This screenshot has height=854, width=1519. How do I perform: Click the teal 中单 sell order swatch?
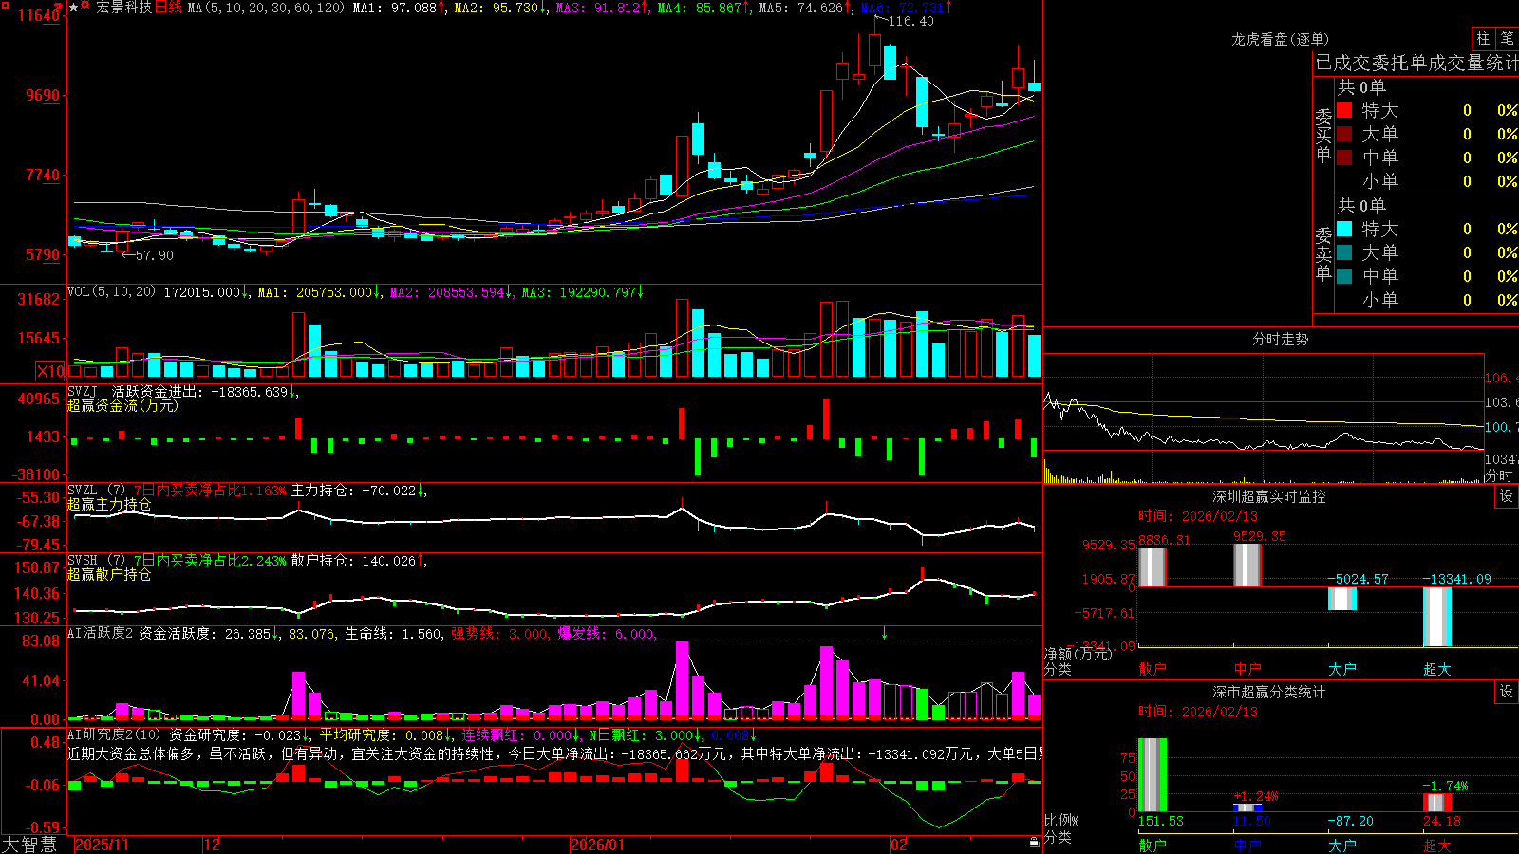click(x=1344, y=276)
